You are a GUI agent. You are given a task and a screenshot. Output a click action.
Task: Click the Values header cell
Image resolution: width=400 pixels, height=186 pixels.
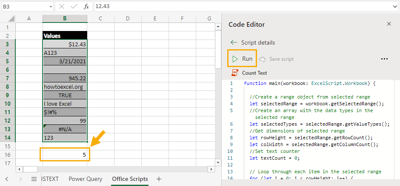coord(65,36)
